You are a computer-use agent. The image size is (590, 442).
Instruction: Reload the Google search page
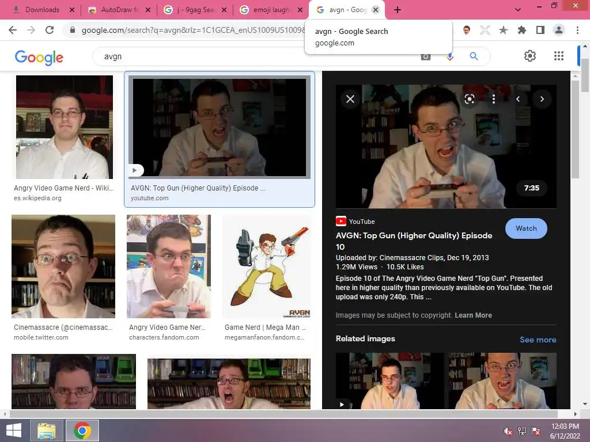[50, 30]
